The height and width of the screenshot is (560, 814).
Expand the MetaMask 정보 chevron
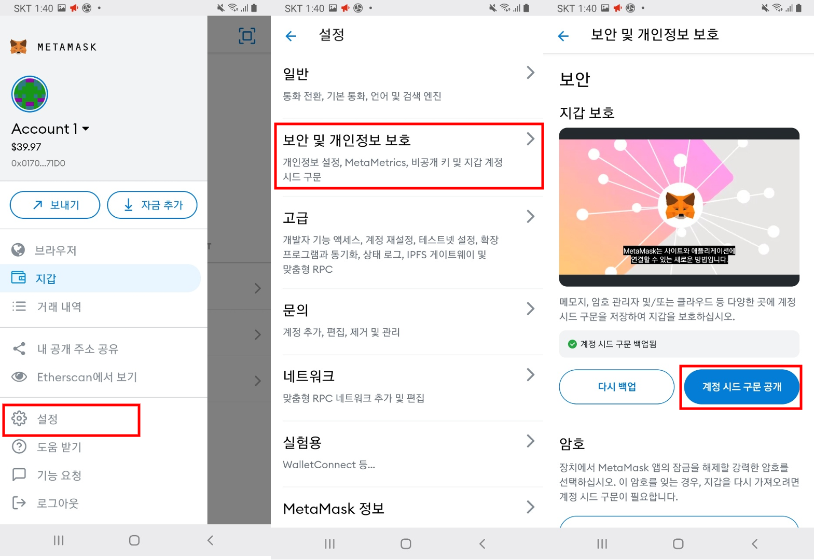pos(530,507)
